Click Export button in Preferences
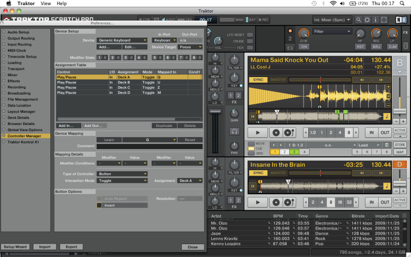Image resolution: width=411 pixels, height=257 pixels. click(71, 247)
